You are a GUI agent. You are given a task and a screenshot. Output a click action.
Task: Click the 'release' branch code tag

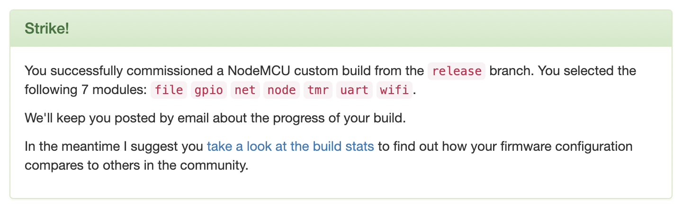point(457,71)
